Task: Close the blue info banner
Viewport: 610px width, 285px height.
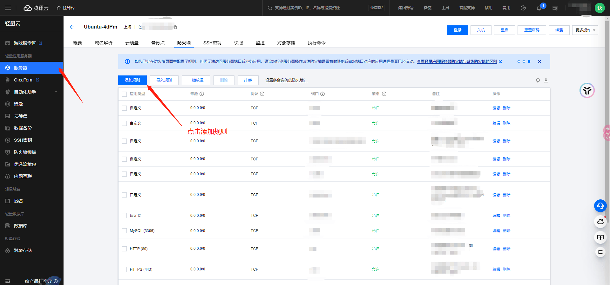Action: [x=539, y=62]
